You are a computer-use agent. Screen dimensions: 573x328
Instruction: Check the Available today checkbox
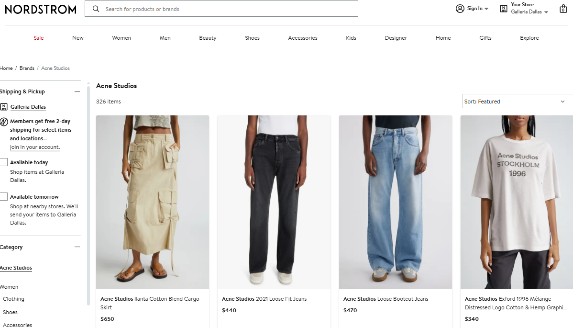coord(4,162)
